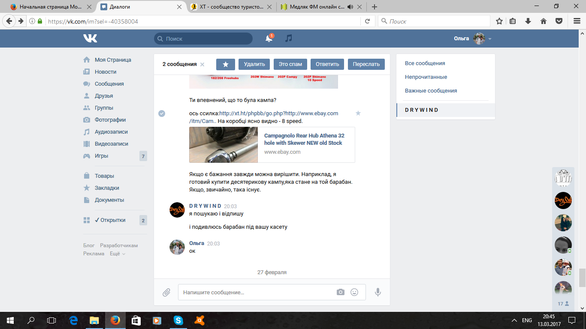Viewport: 586px width, 329px height.
Task: Click the VK logo in header
Action: pos(90,39)
